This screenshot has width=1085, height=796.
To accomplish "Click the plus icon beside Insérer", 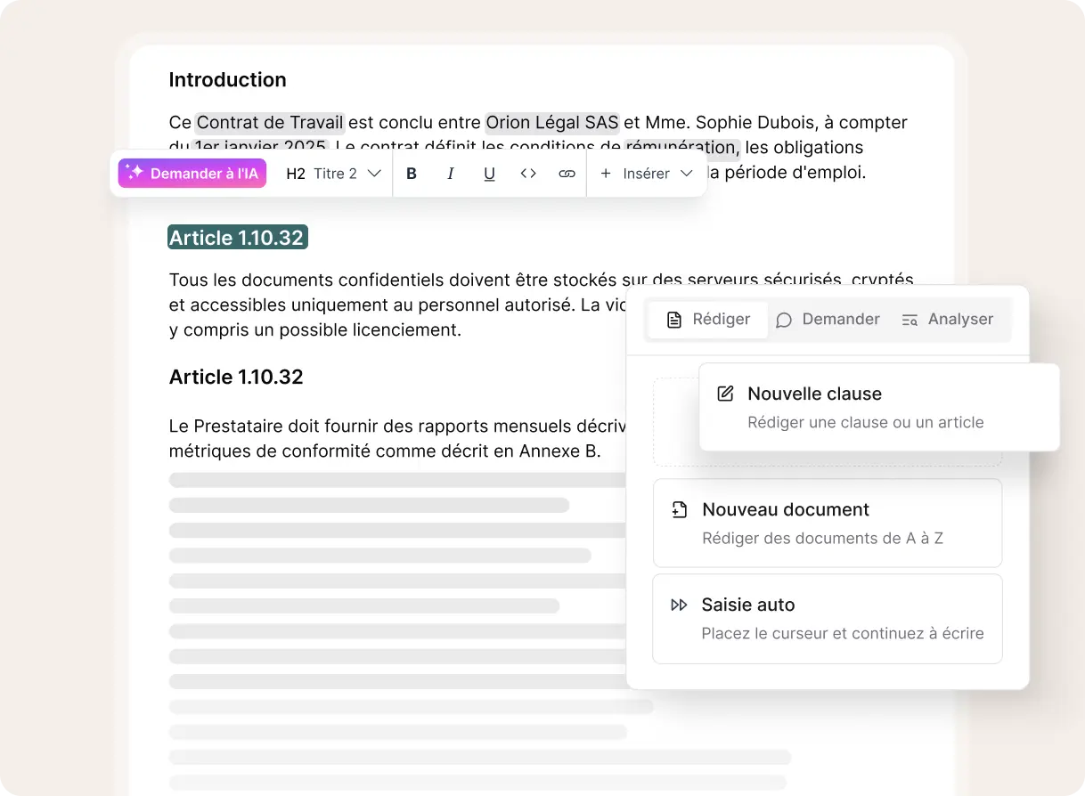I will pyautogui.click(x=606, y=174).
